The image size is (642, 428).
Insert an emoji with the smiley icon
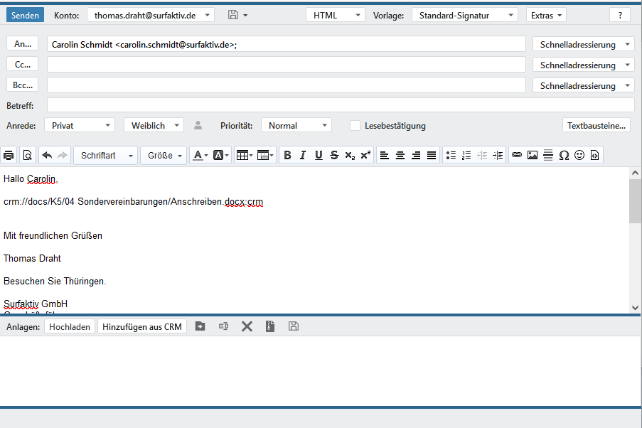coord(579,155)
